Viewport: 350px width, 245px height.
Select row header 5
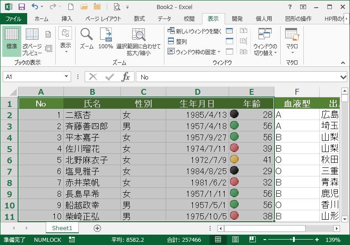pos(9,148)
